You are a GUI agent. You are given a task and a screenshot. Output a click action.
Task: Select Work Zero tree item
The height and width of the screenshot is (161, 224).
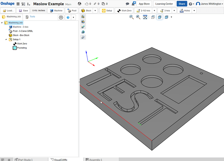20,44
